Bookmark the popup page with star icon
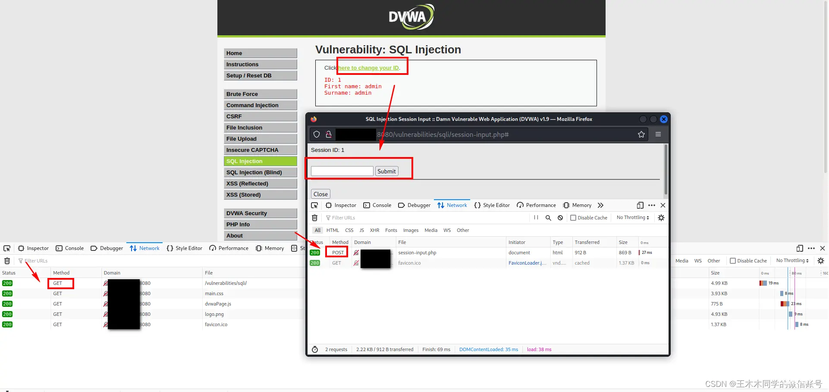 [x=641, y=134]
